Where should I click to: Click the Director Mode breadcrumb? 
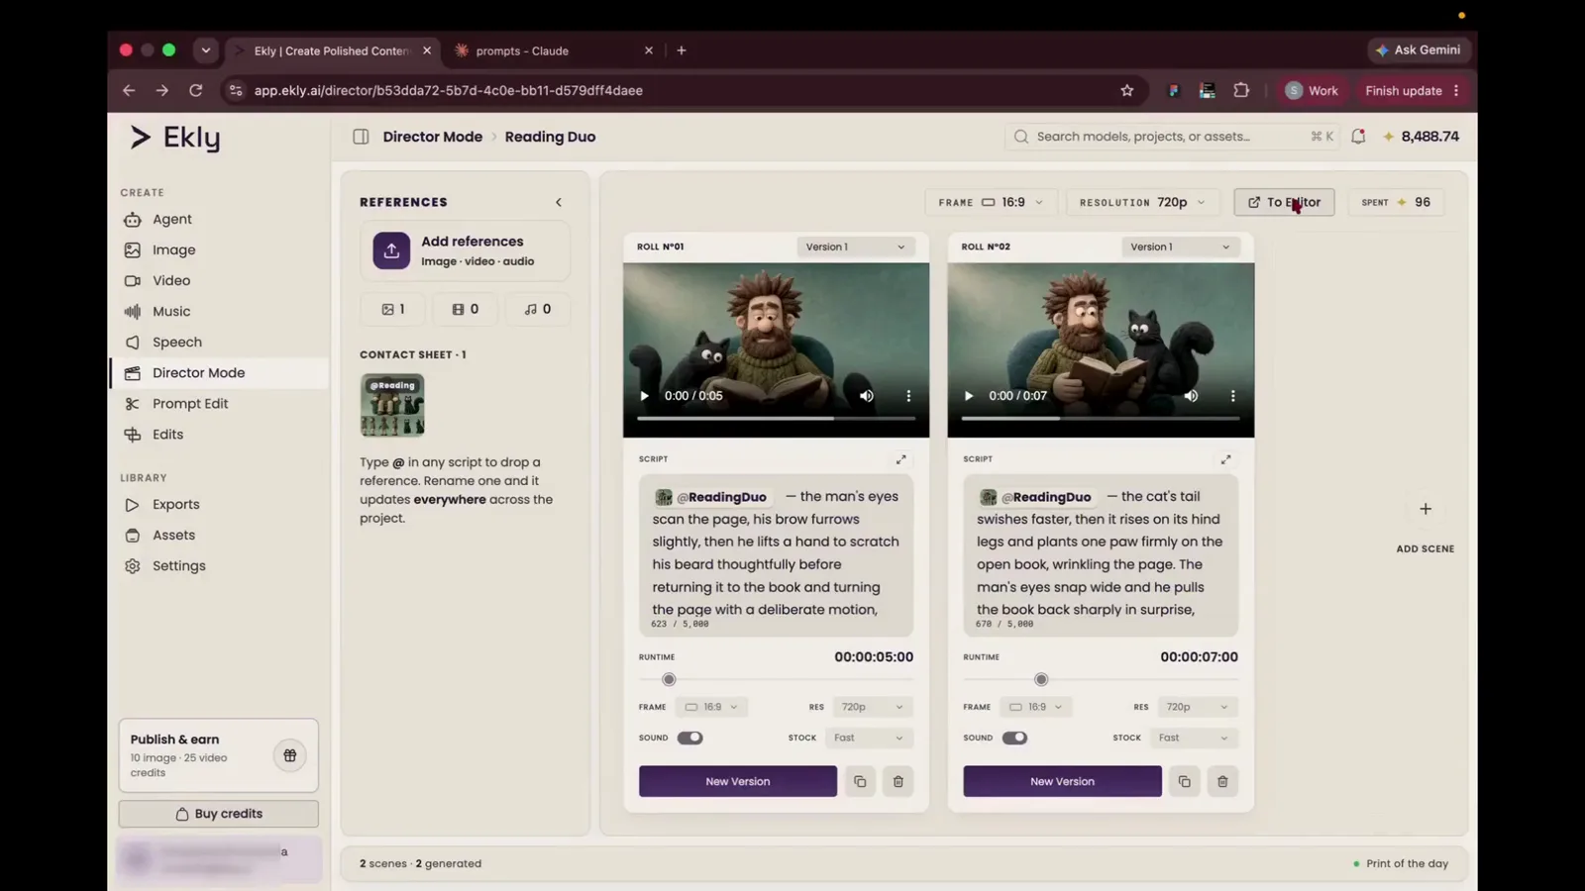pyautogui.click(x=433, y=137)
